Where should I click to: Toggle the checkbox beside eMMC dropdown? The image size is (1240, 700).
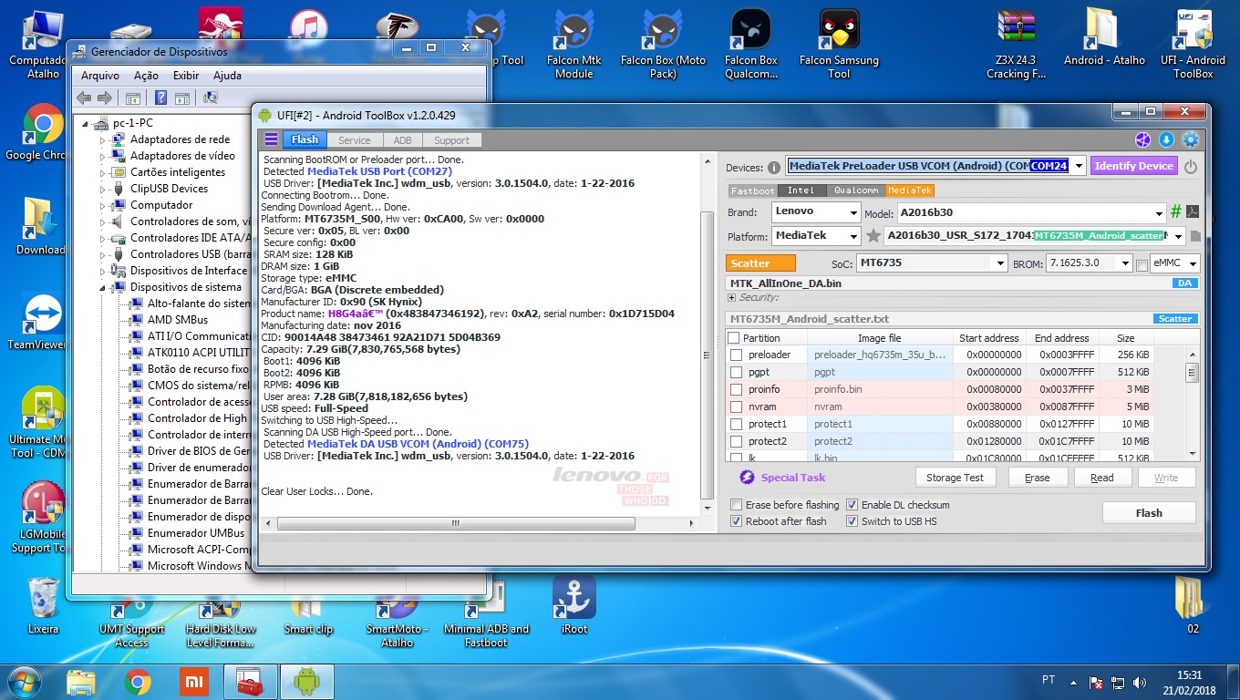tap(1142, 264)
